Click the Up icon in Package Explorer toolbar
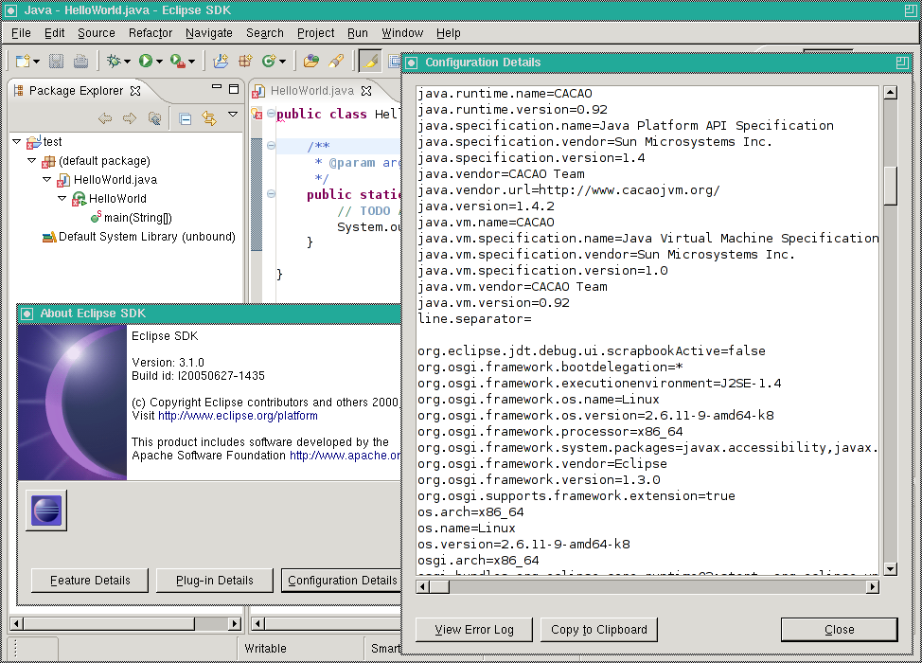This screenshot has width=922, height=663. (154, 118)
